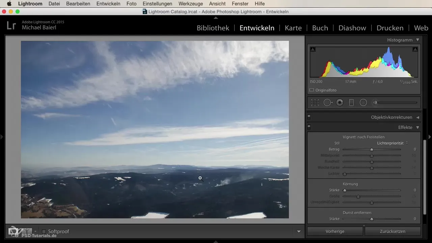This screenshot has height=243, width=432.
Task: Select the radial filter tool
Action: [x=363, y=103]
